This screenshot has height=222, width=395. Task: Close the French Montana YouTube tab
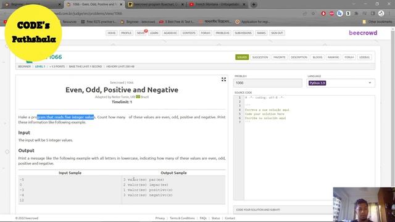tap(244, 4)
